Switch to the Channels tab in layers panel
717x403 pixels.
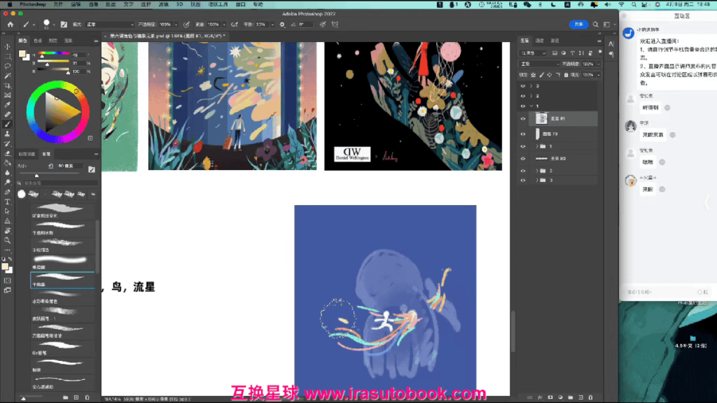point(540,41)
